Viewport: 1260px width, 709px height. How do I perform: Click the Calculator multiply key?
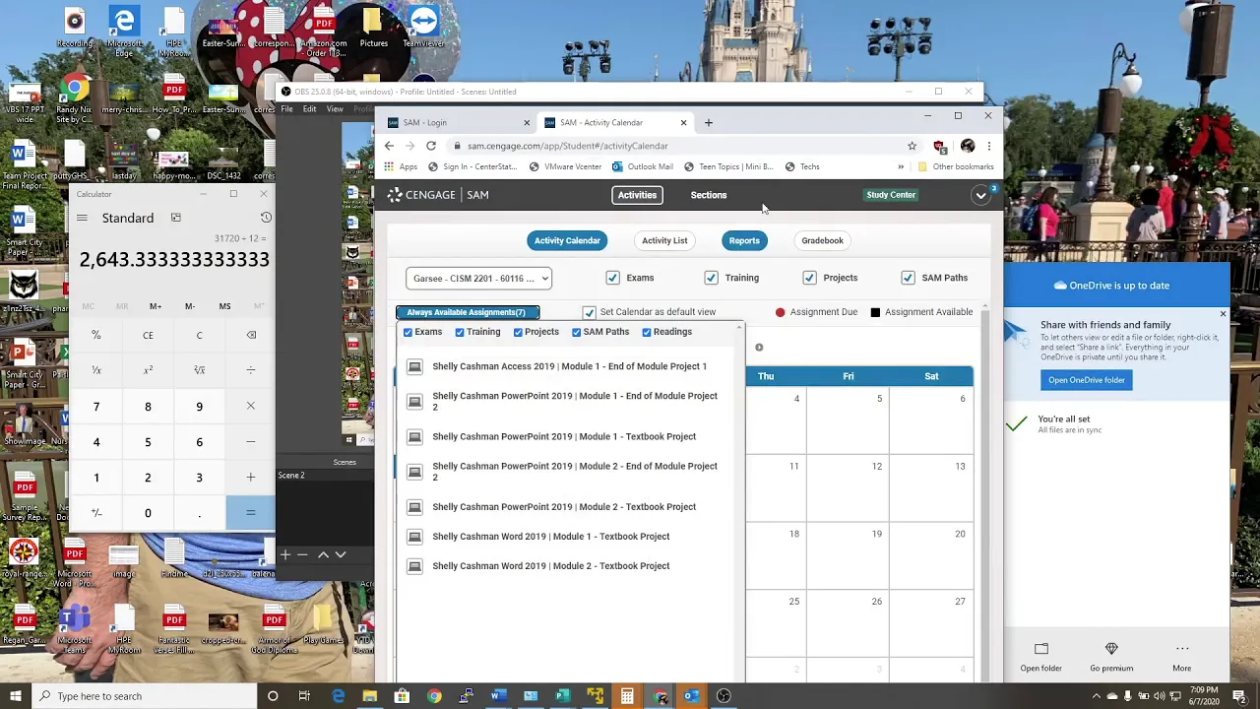click(251, 406)
